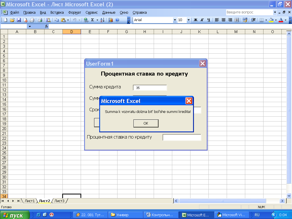This screenshot has height=219, width=292.
Task: Open the Формат menu
Action: [74, 13]
